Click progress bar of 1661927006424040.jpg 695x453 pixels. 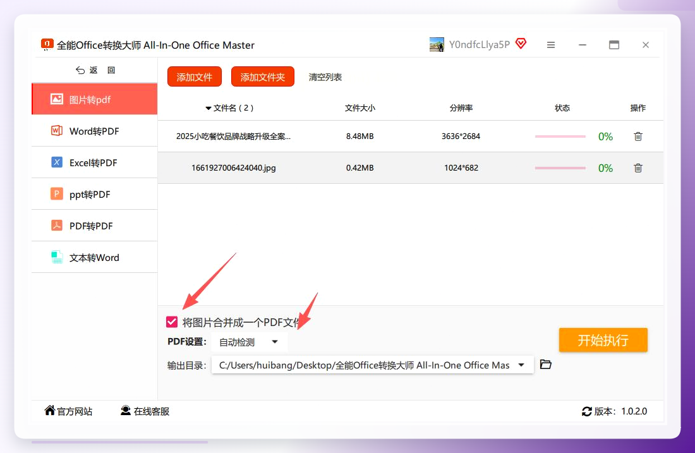click(560, 168)
